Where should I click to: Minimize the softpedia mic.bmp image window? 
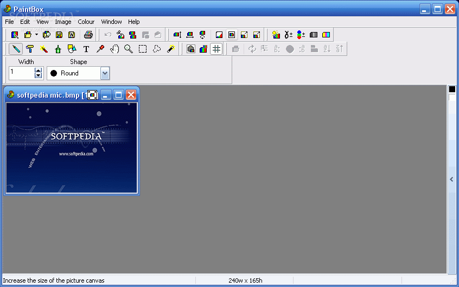coord(106,95)
